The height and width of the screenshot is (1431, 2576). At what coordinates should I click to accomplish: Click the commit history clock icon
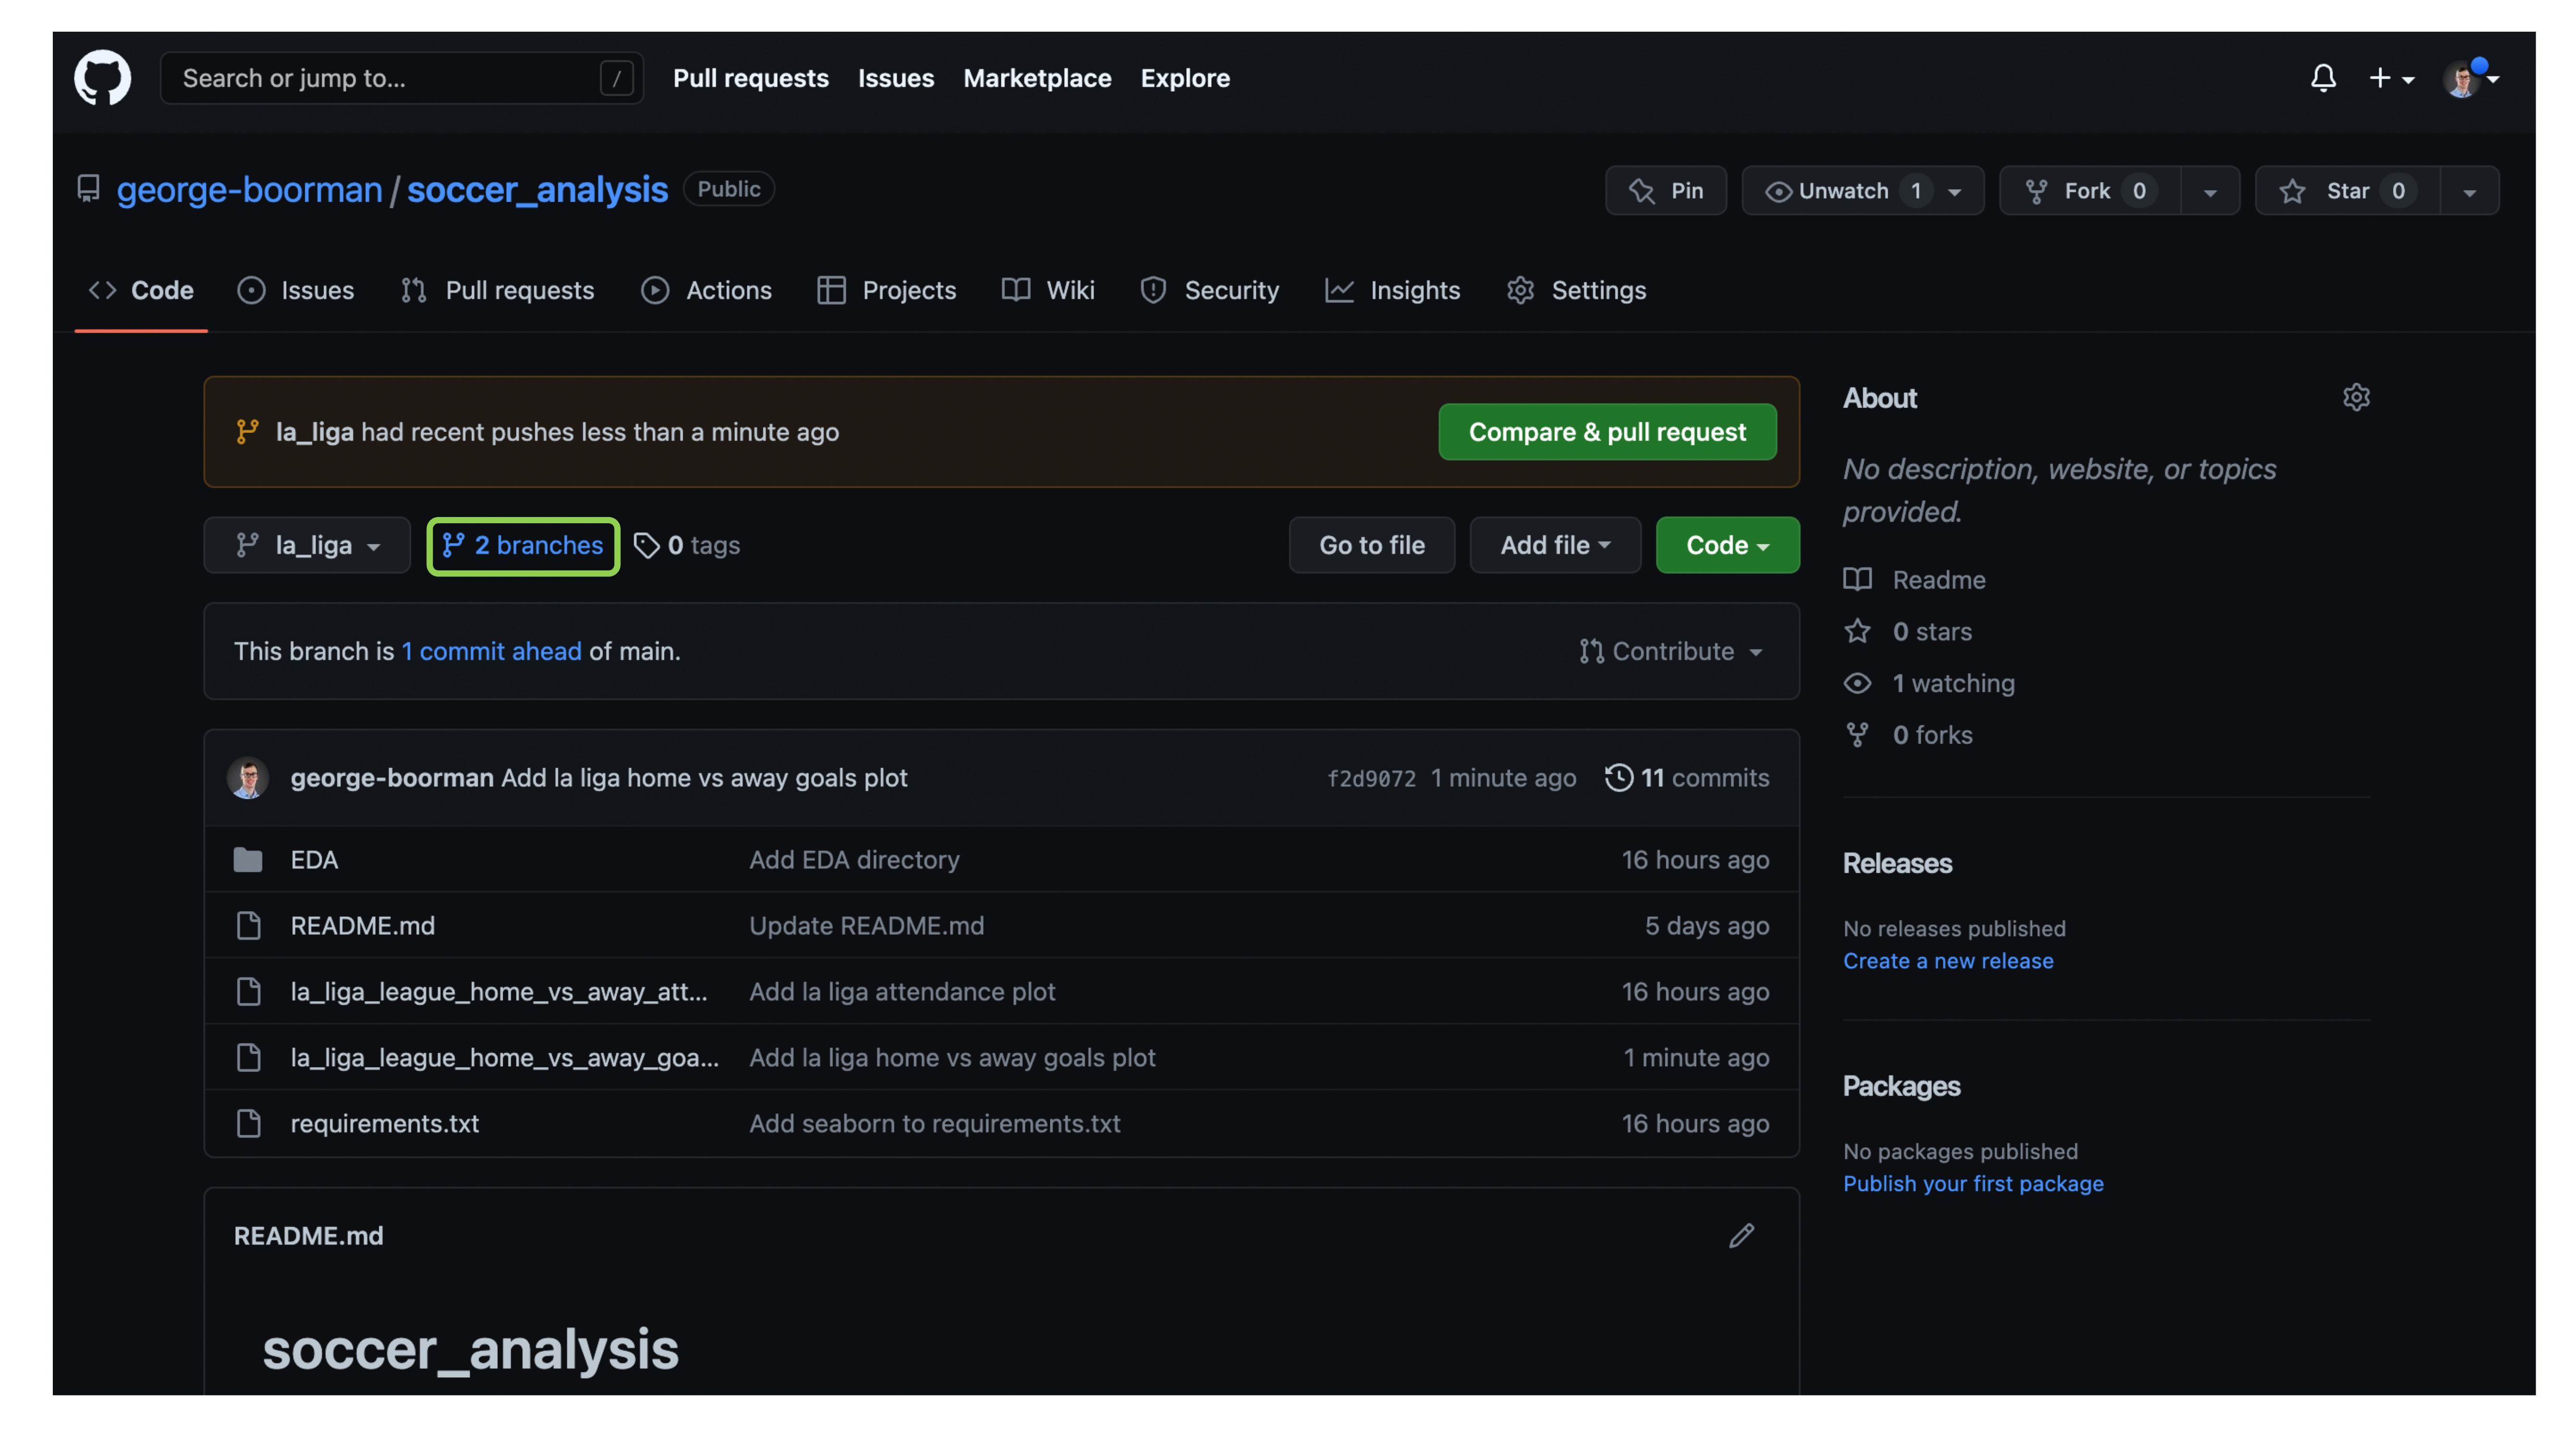click(x=1618, y=777)
